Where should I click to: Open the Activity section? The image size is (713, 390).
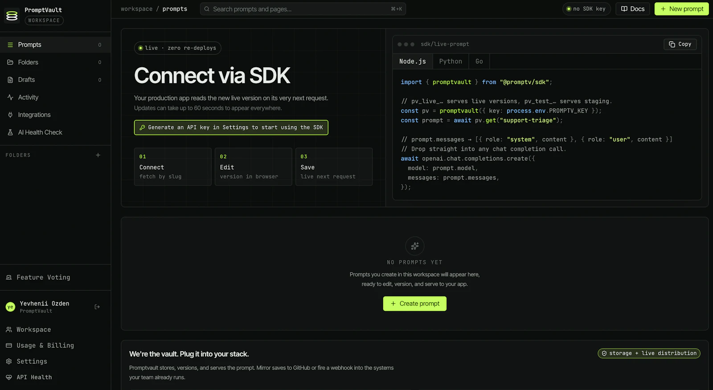(x=55, y=97)
